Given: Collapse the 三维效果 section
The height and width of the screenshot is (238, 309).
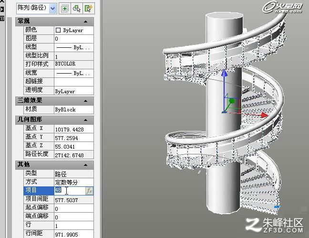Looking at the screenshot, I should (x=85, y=101).
